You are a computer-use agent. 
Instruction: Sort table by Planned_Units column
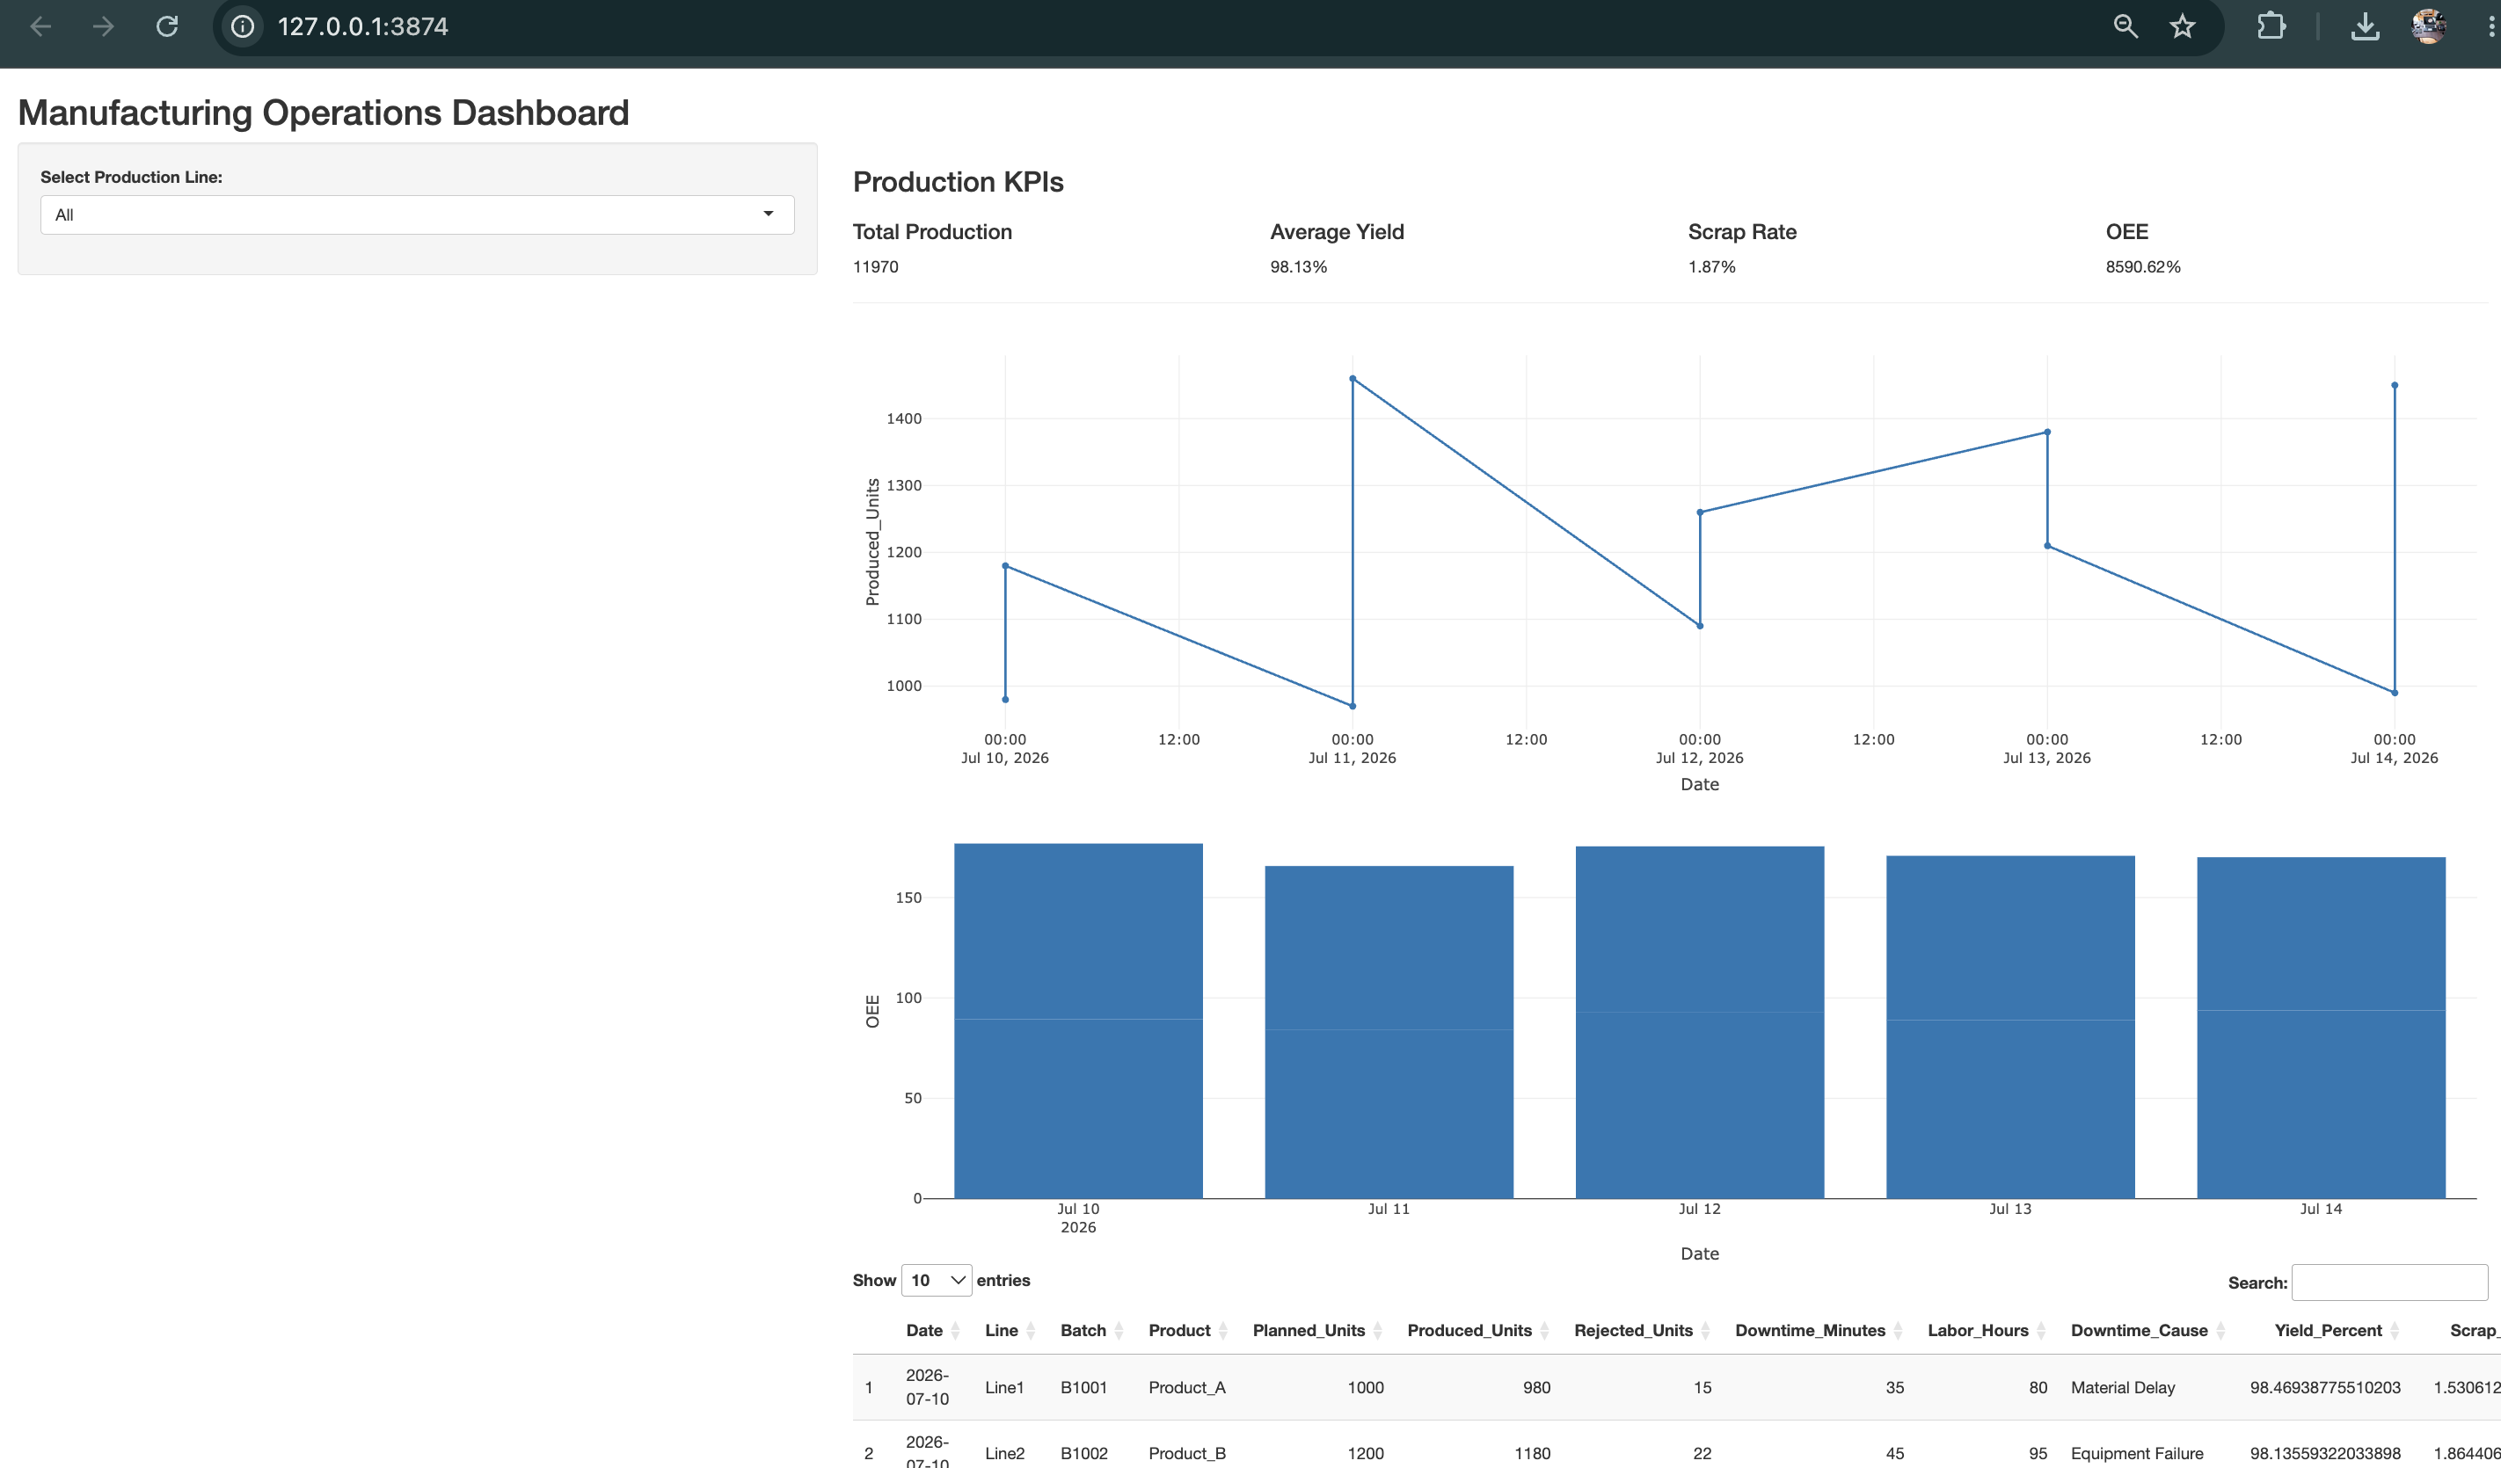click(x=1317, y=1330)
